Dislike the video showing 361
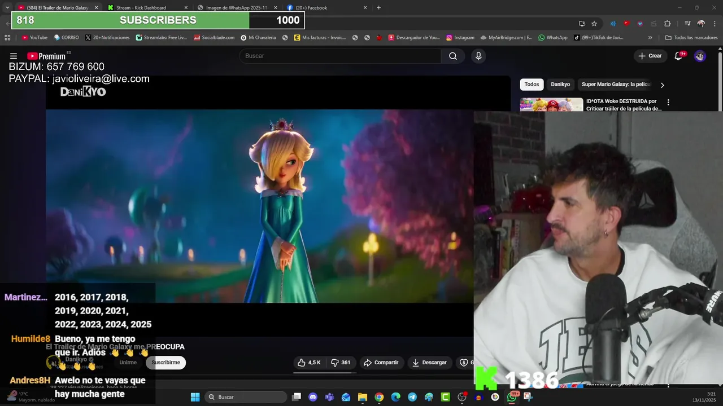The height and width of the screenshot is (406, 723). pyautogui.click(x=341, y=363)
